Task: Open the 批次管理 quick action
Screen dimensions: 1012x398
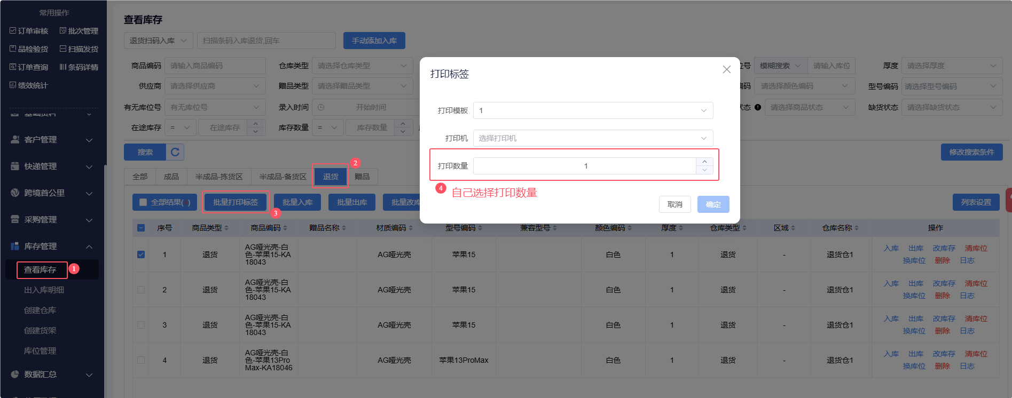Action: coord(79,31)
